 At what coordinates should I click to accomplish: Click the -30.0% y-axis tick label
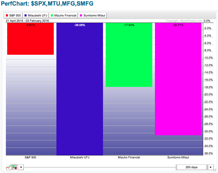point(208,131)
